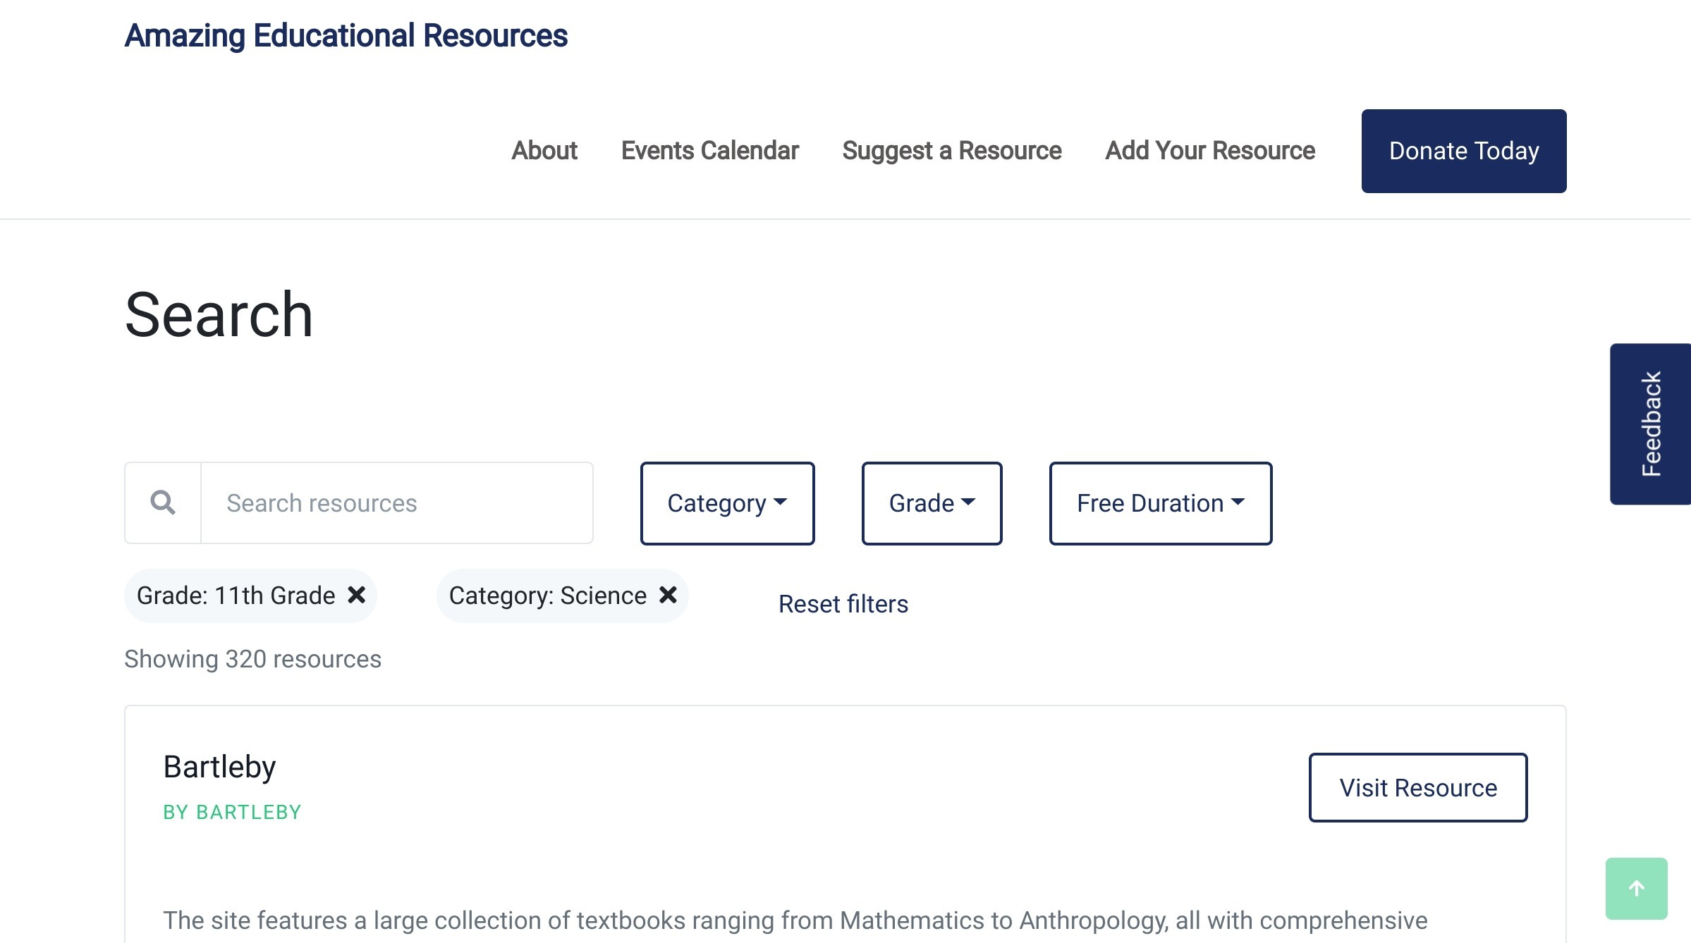The width and height of the screenshot is (1691, 943).
Task: Remove the 11th Grade filter chip
Action: click(357, 596)
